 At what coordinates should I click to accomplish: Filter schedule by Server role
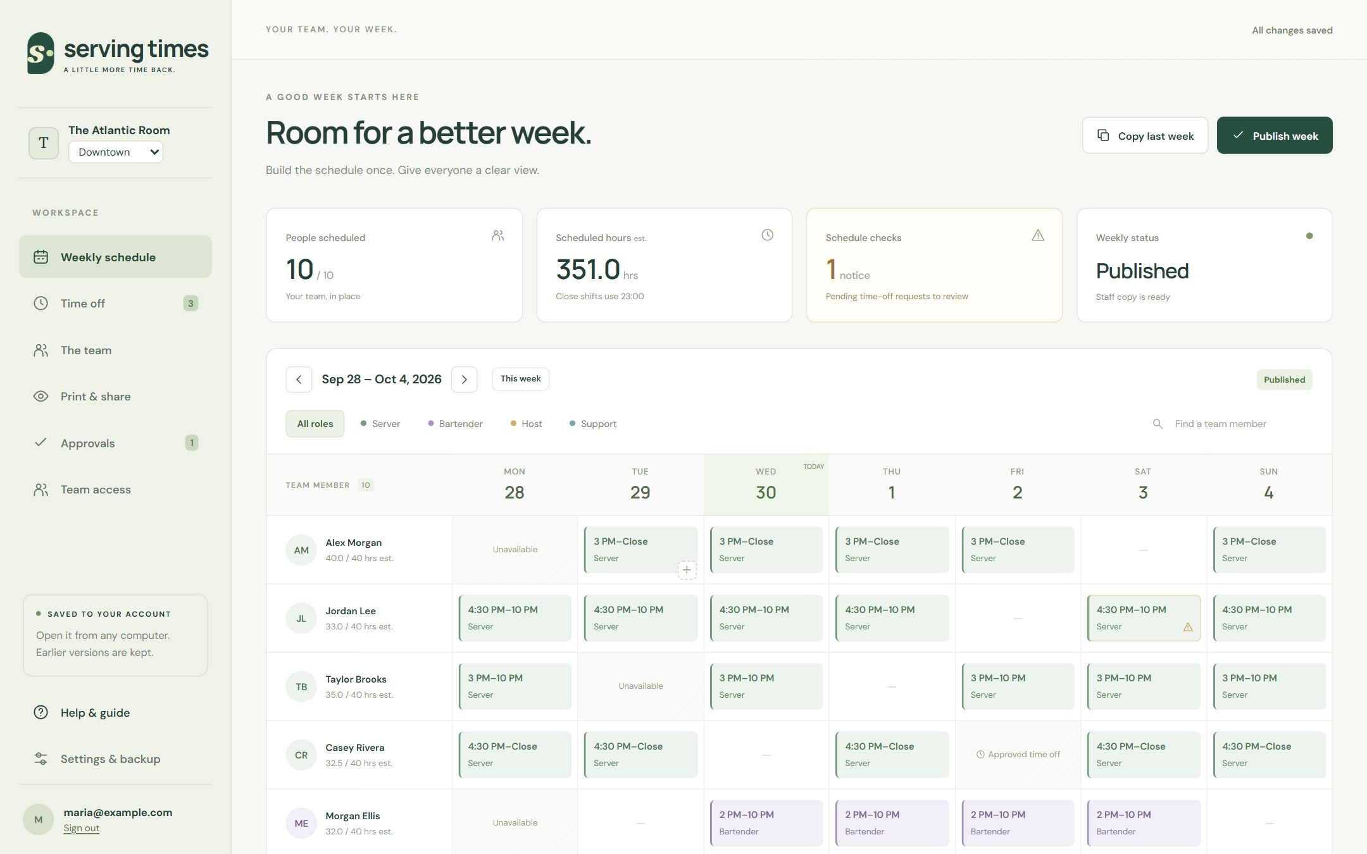(380, 424)
